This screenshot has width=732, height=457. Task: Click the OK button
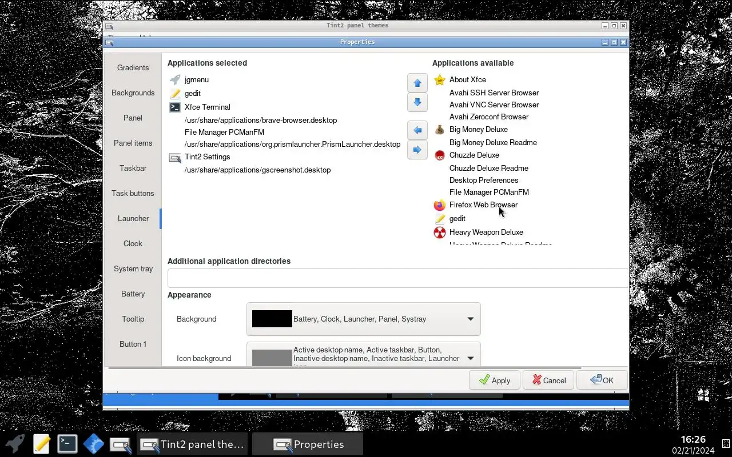pyautogui.click(x=602, y=380)
